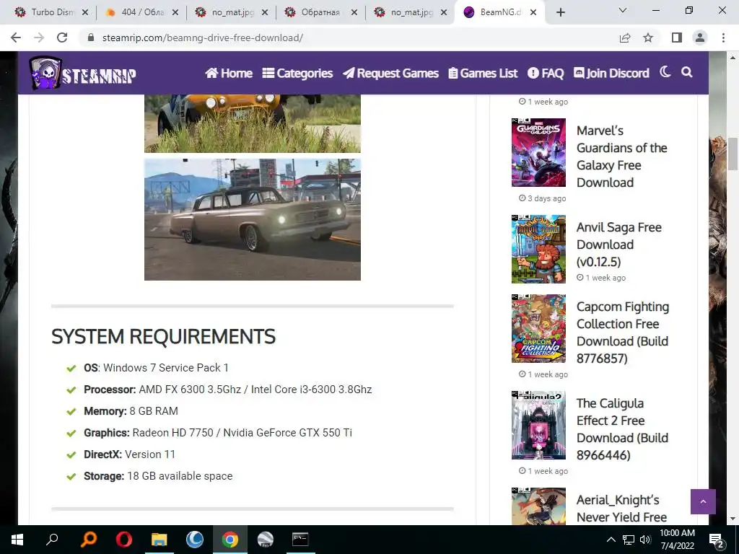Click the scrollbar up arrow
Image resolution: width=739 pixels, height=554 pixels.
pyautogui.click(x=733, y=58)
